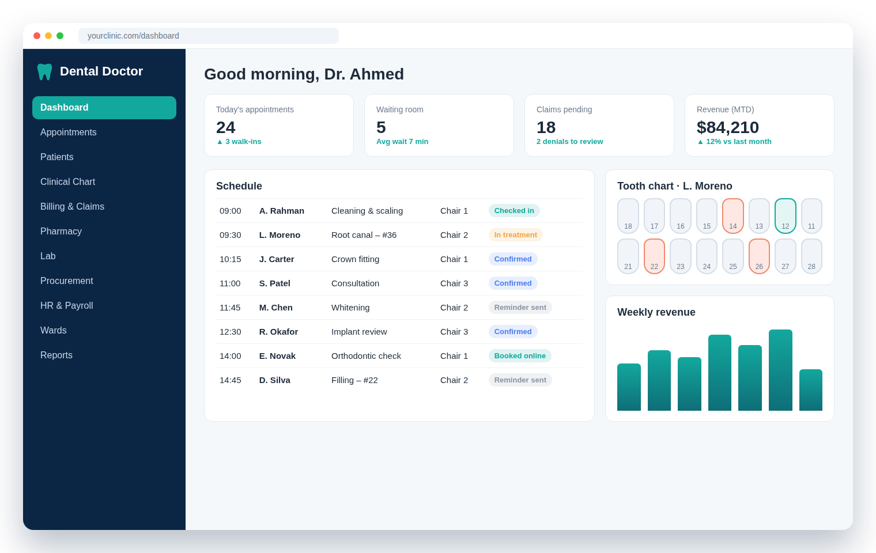
Task: Select patient L. Moreno in schedule
Action: [x=280, y=235]
